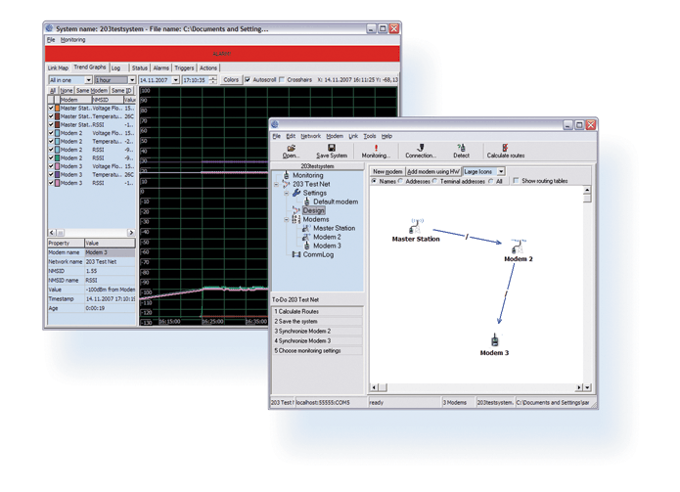Click the Same ID button
The image size is (680, 492).
[121, 91]
